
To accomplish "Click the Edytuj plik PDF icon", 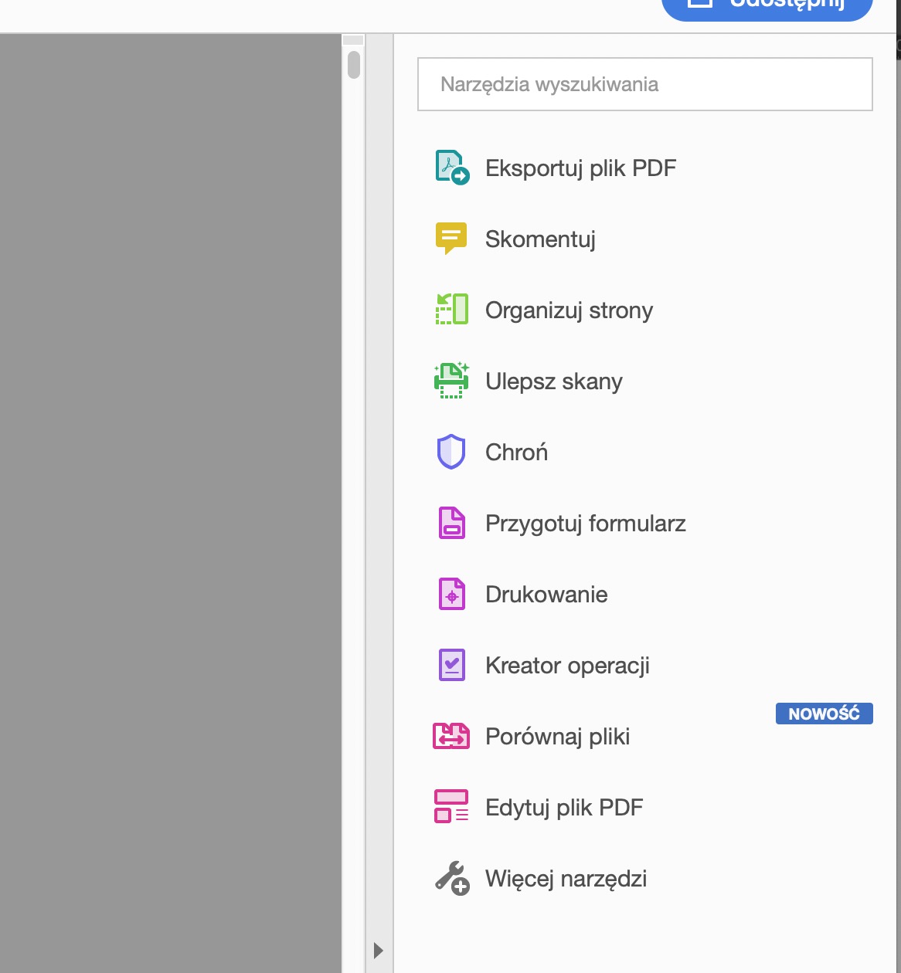I will click(451, 806).
